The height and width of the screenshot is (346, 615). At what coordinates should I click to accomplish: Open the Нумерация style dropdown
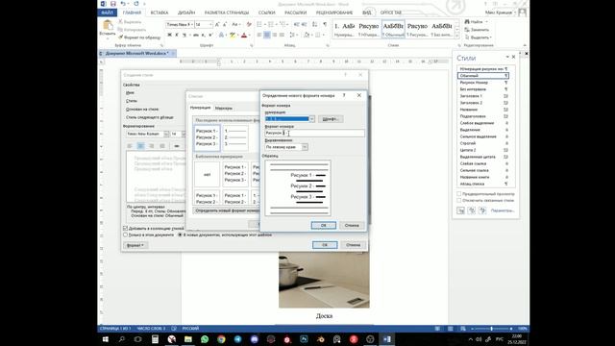point(311,119)
